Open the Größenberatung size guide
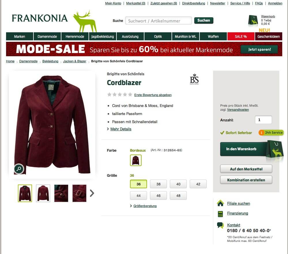Screen dimensions: 288x254 145,206
